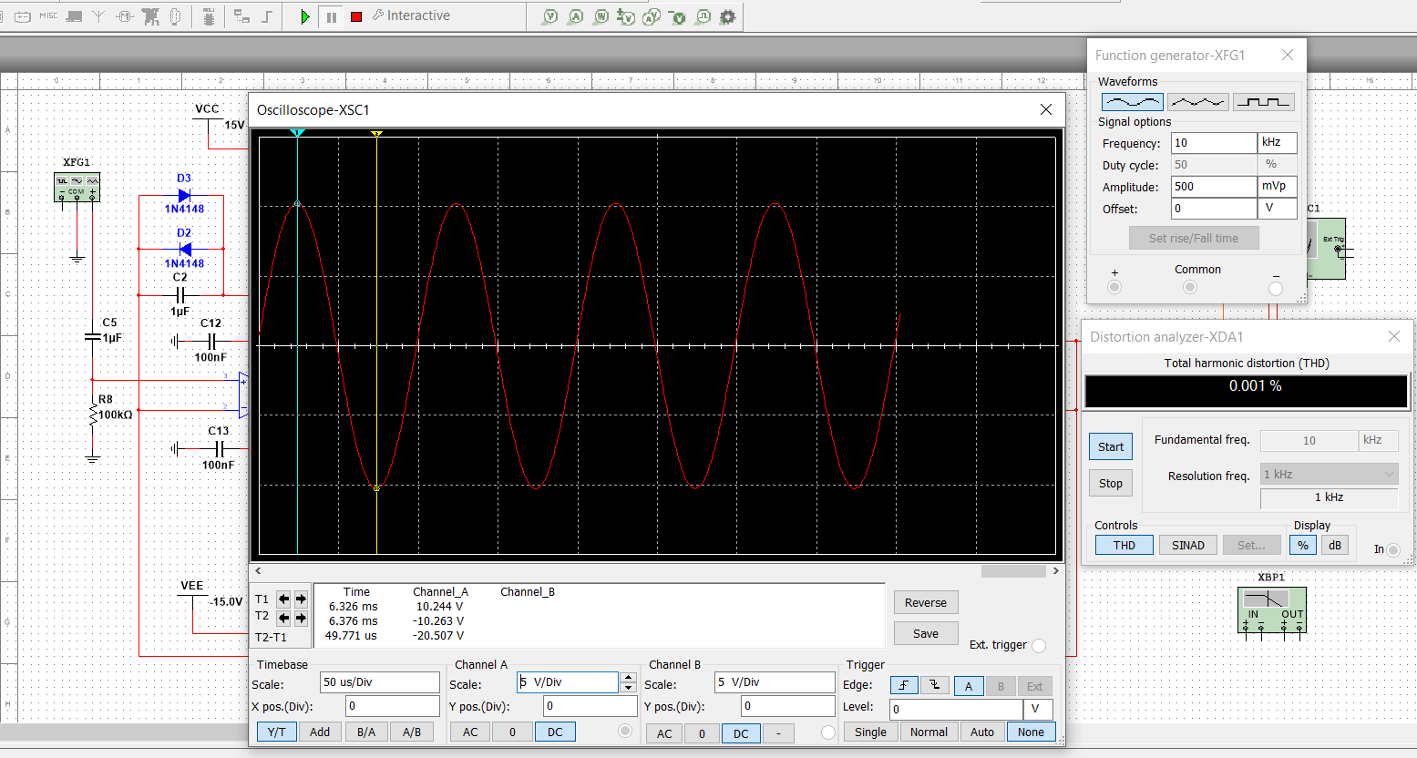Viewport: 1417px width, 758px height.
Task: Place a power probe from toolbar
Action: (x=601, y=16)
